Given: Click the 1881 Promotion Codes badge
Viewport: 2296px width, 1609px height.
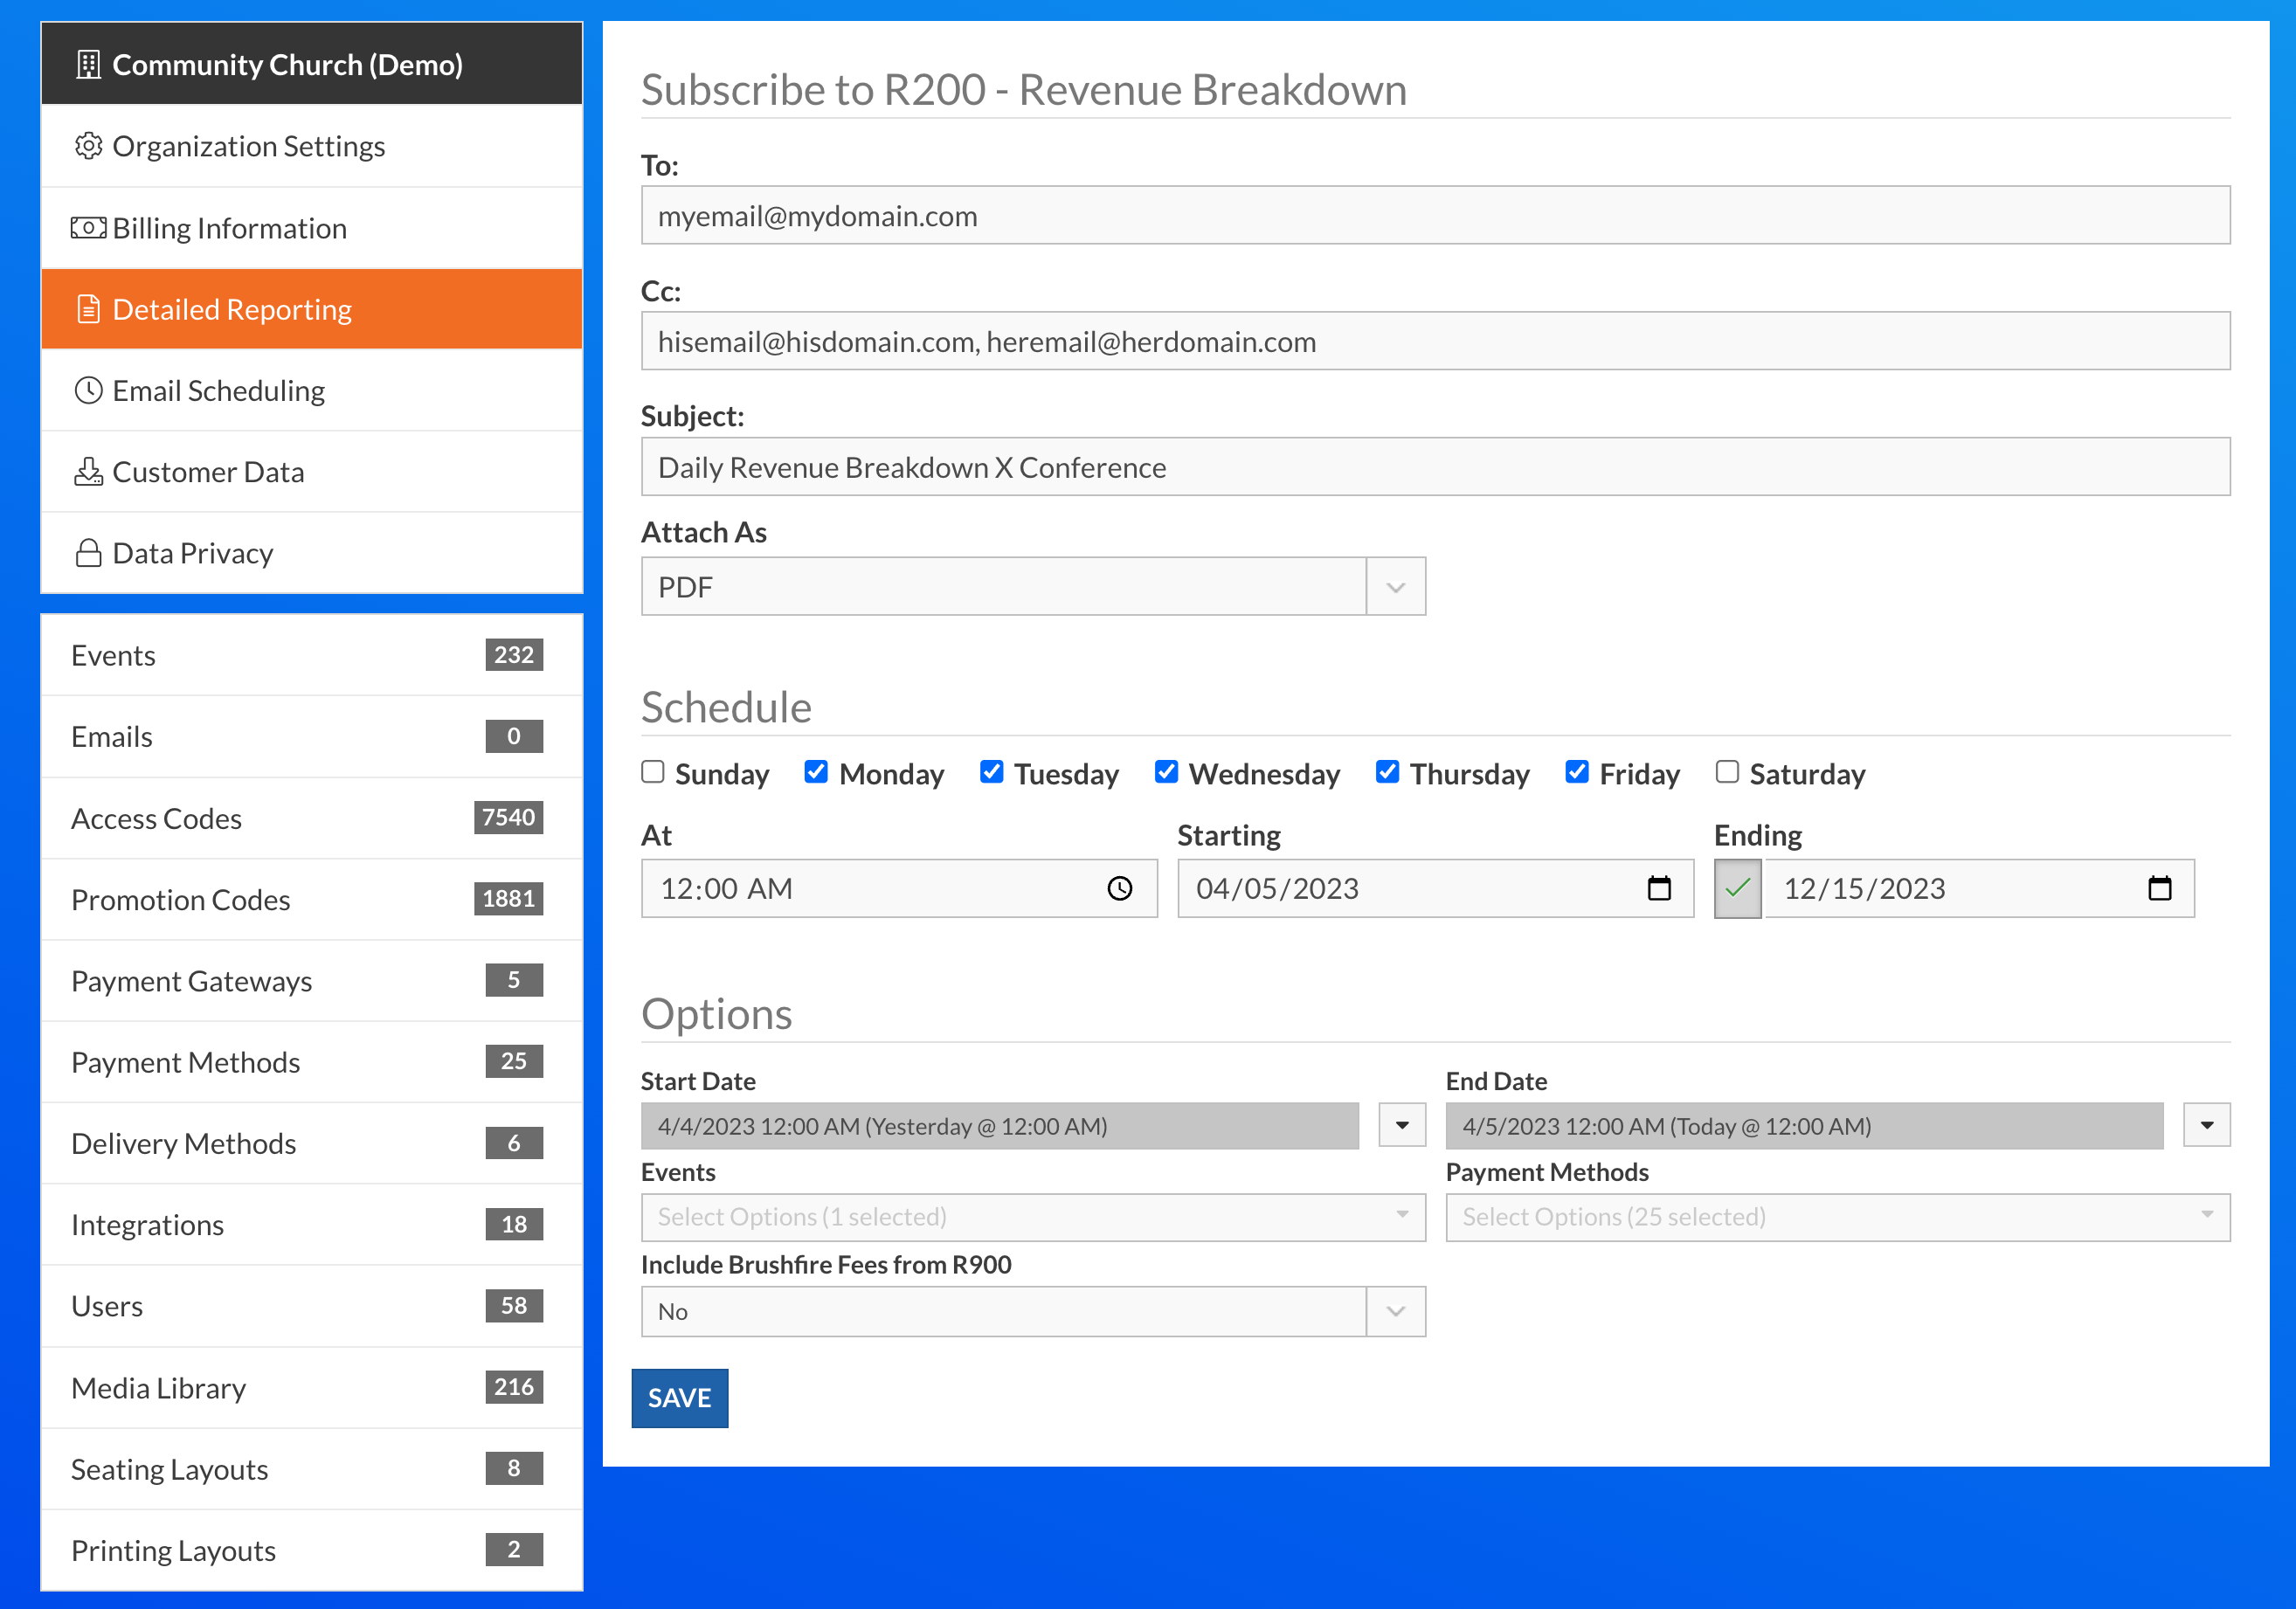Looking at the screenshot, I should (x=508, y=899).
